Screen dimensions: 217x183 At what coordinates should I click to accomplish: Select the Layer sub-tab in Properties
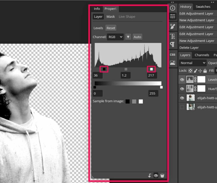(x=98, y=17)
